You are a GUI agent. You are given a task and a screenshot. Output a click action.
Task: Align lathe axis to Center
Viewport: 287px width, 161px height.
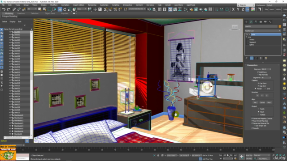[x=262, y=102]
